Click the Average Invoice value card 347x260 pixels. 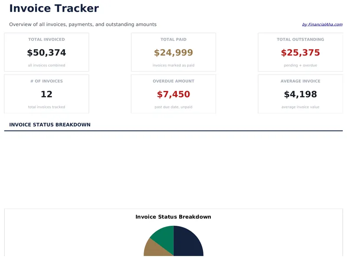coord(300,94)
